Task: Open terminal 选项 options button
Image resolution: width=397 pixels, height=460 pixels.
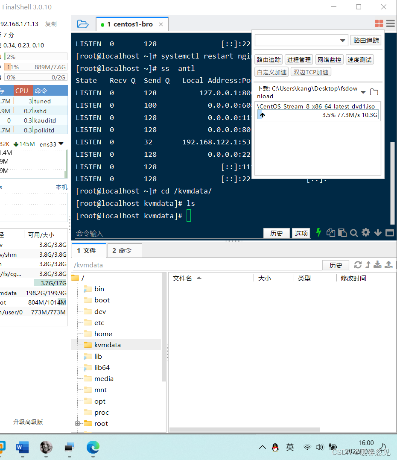Action: [x=301, y=233]
